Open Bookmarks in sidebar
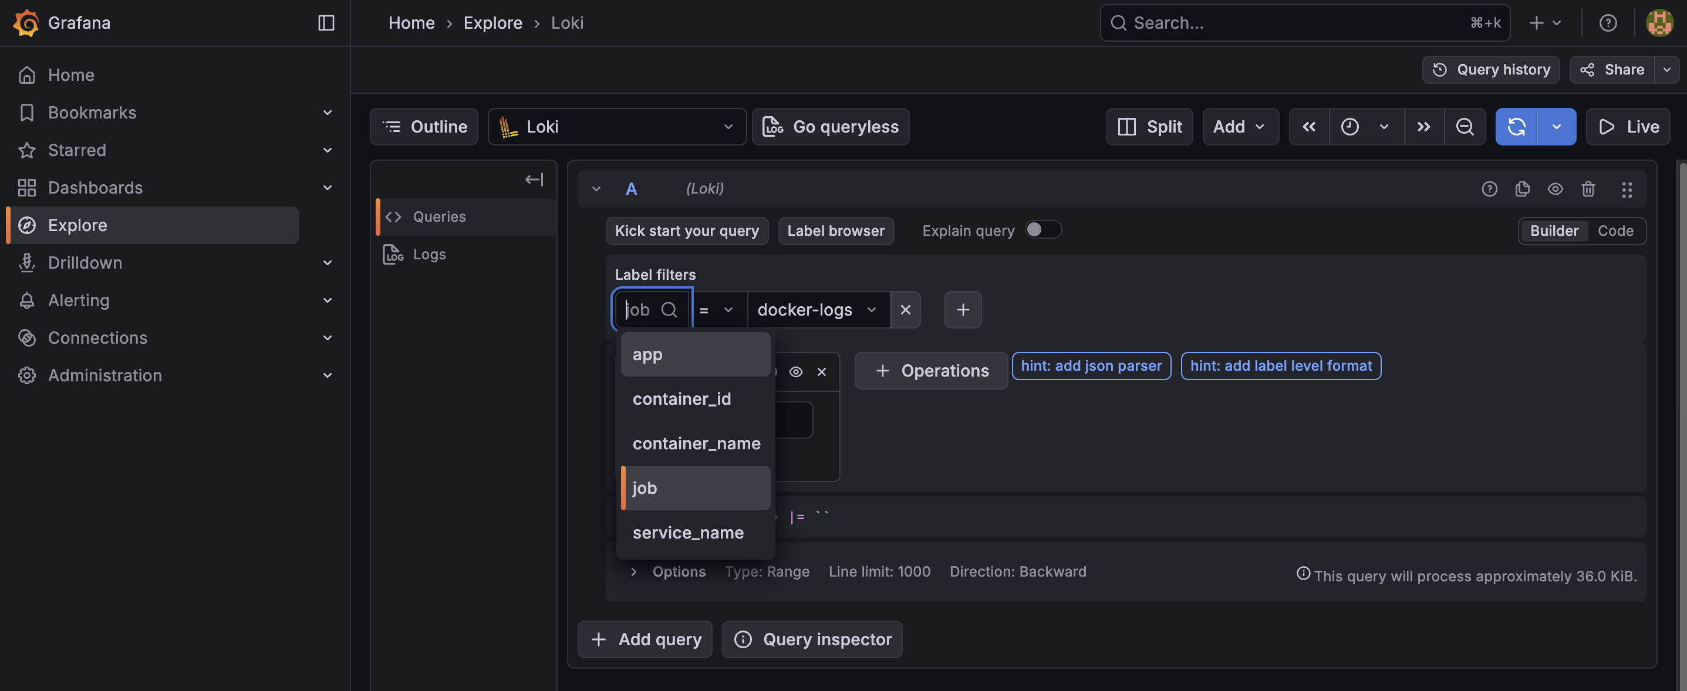The width and height of the screenshot is (1687, 691). (92, 113)
